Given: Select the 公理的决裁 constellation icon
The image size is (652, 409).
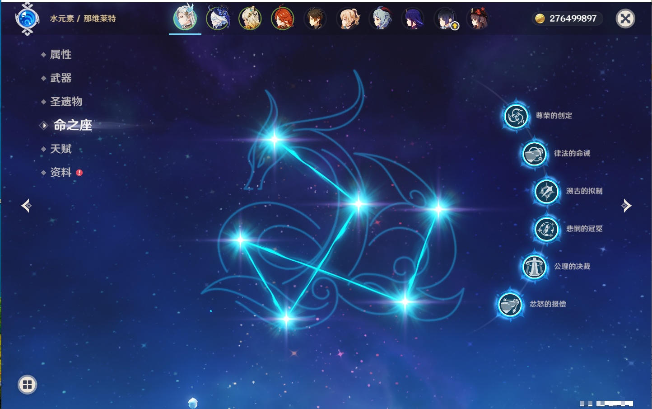Looking at the screenshot, I should [534, 267].
